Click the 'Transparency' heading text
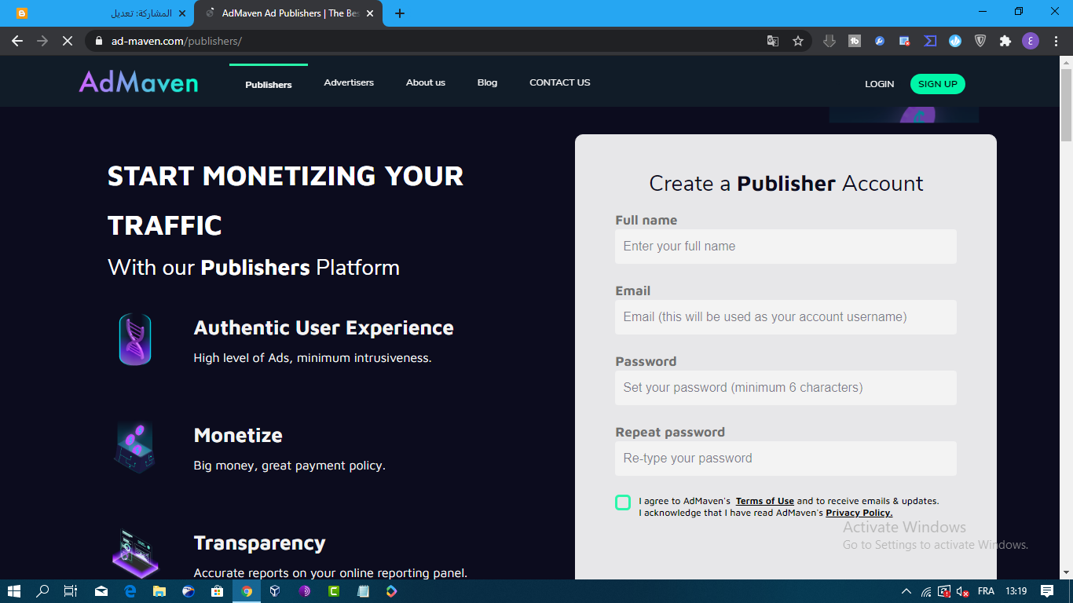 tap(259, 543)
